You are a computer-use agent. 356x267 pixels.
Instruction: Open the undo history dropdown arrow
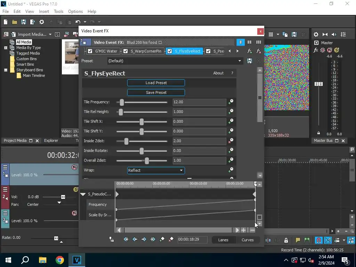85,22
